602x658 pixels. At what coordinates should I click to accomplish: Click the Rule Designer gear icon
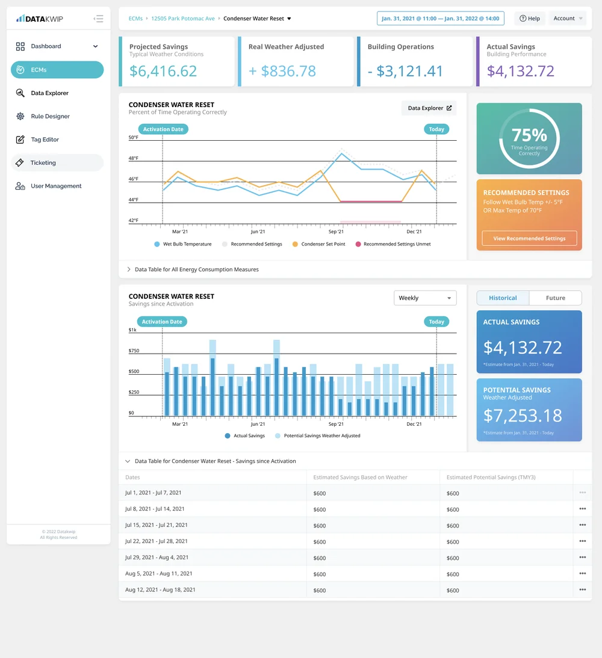(x=20, y=116)
